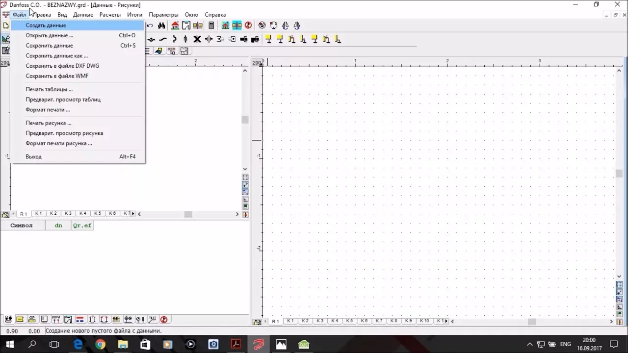Click horizontal scrollbar thumb of right panel
The height and width of the screenshot is (353, 628).
532,322
